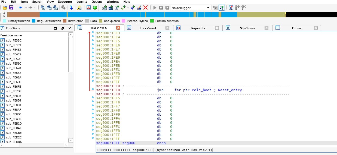This screenshot has height=155, width=337.
Task: Click the CODE plus toolbar icon
Action: click(105, 8)
